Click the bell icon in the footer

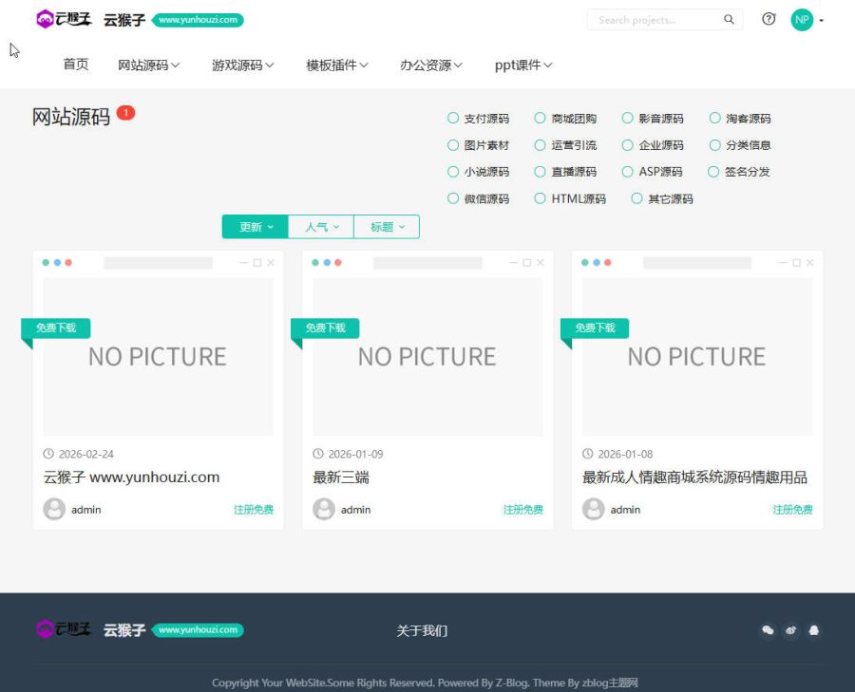point(815,630)
